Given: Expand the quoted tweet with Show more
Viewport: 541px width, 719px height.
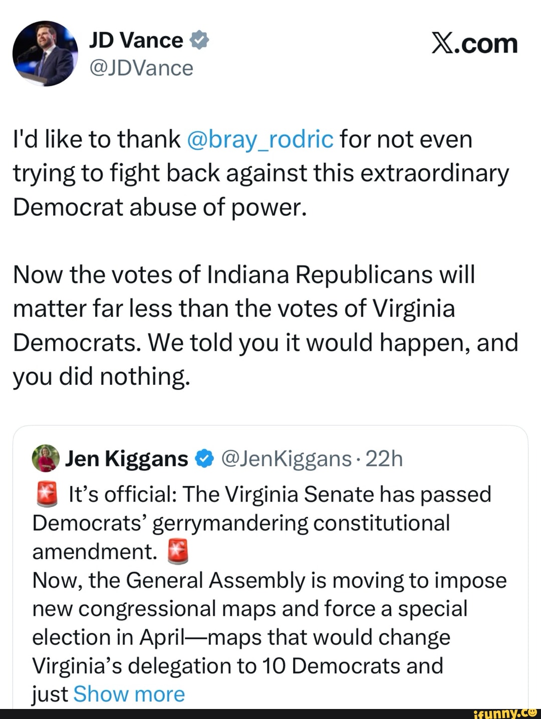Looking at the screenshot, I should pos(128,694).
